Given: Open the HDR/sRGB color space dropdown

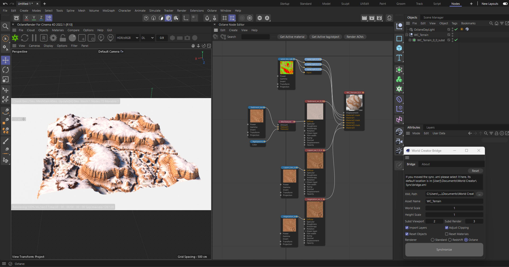Looking at the screenshot, I should [x=128, y=38].
